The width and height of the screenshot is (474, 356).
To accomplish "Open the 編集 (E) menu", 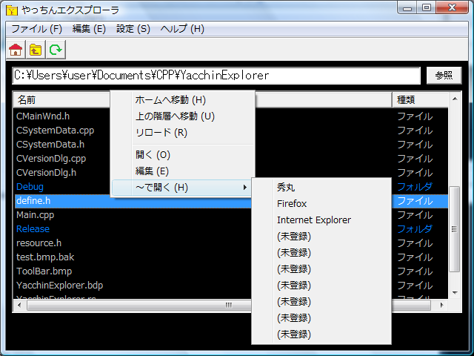I will pos(89,29).
